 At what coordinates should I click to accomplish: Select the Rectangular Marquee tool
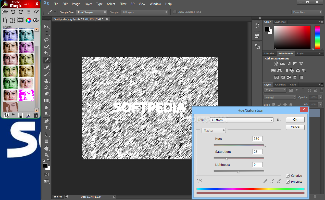pyautogui.click(x=46, y=33)
